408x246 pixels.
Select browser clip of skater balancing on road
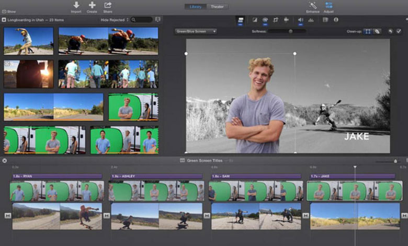point(28,41)
